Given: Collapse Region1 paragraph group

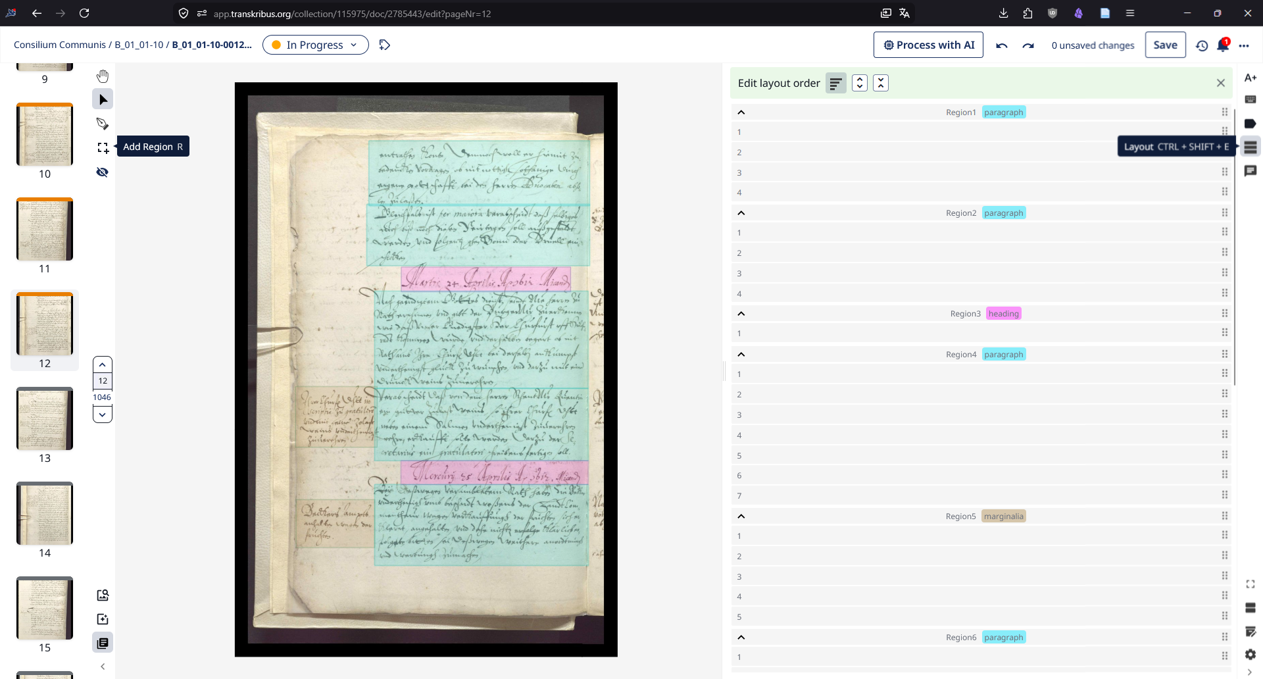Looking at the screenshot, I should pyautogui.click(x=741, y=113).
